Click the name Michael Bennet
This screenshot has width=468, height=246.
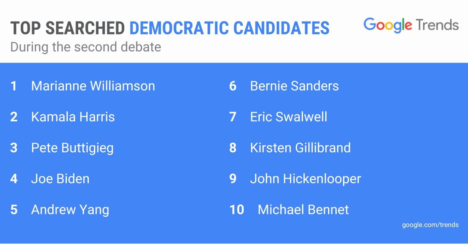303,209
